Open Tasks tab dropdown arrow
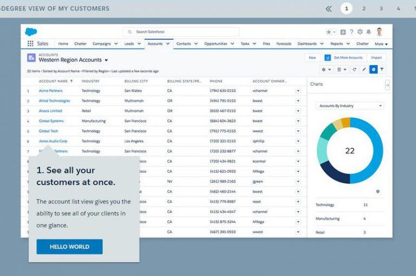Viewport: 416px width, 276px height. pyautogui.click(x=254, y=44)
